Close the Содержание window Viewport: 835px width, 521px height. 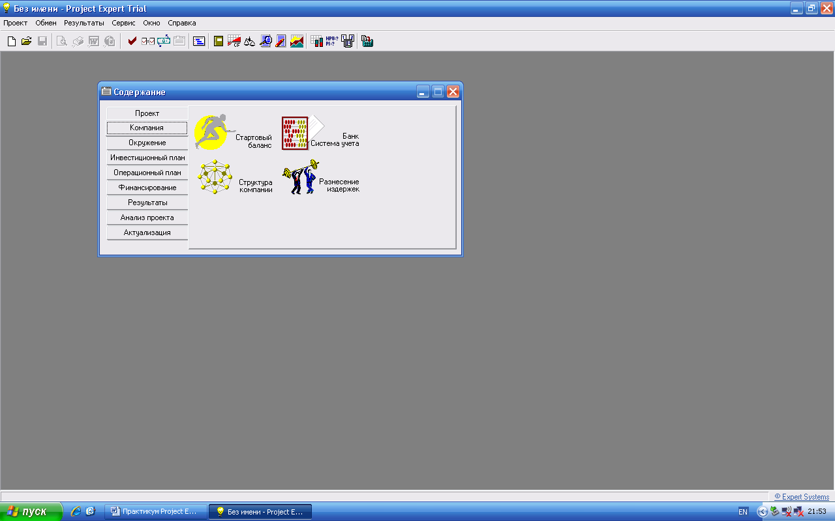(453, 92)
